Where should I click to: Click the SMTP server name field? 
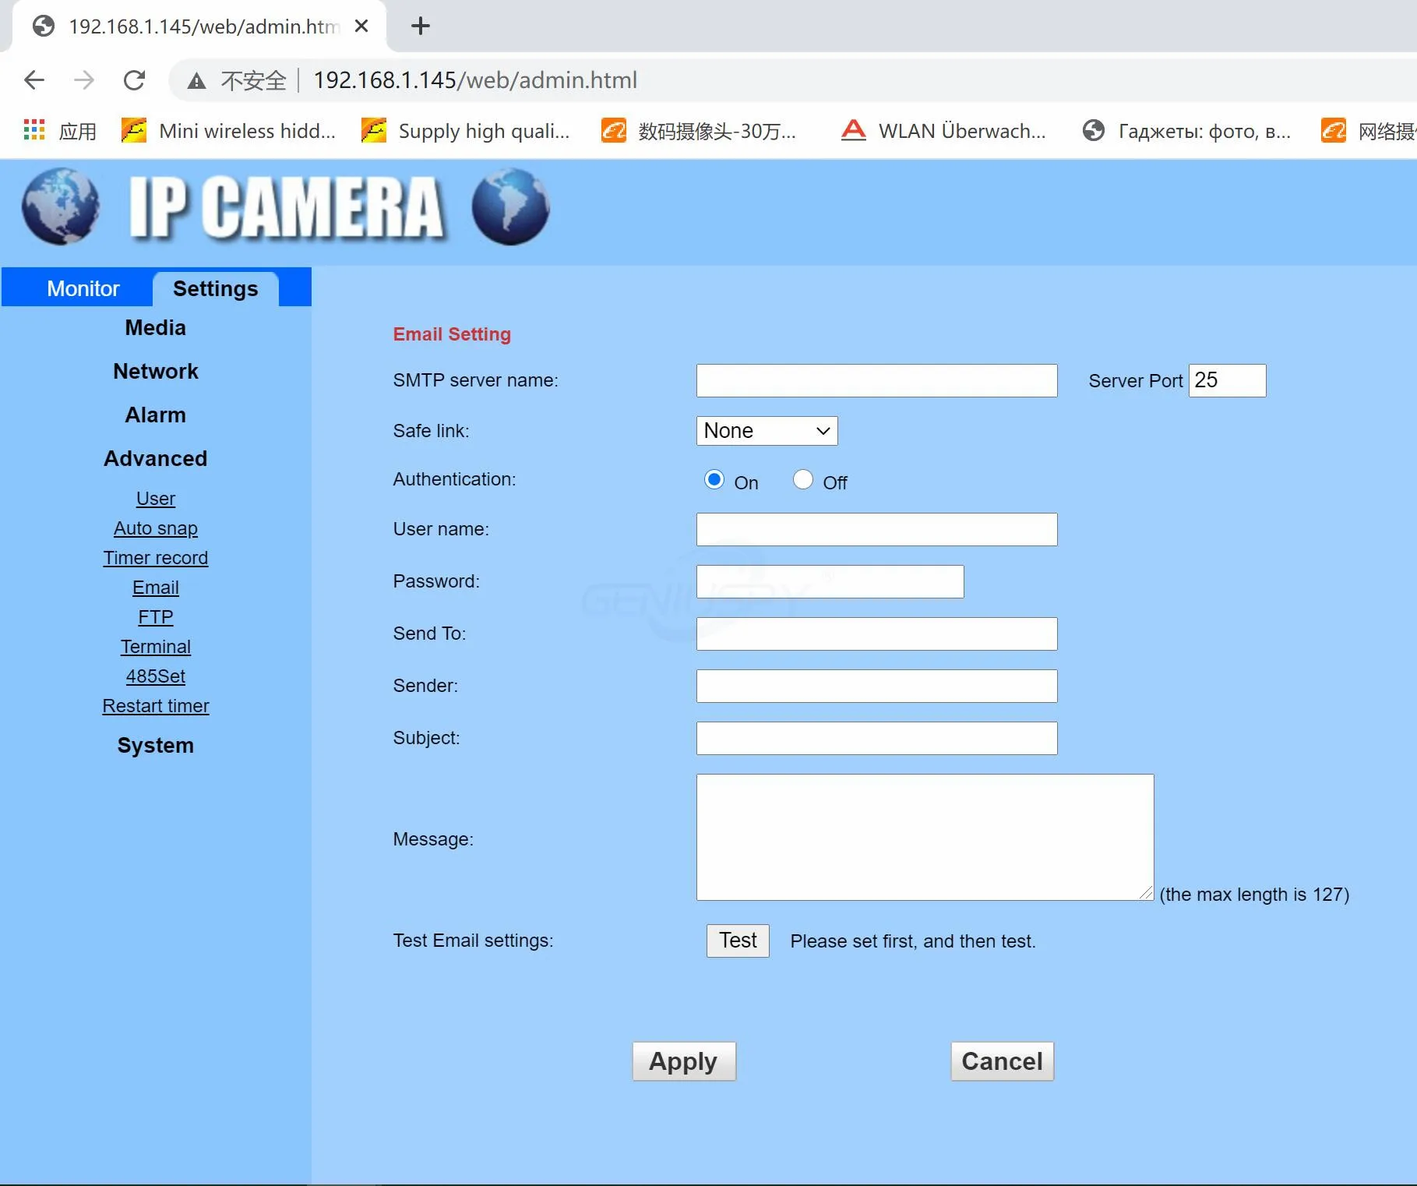876,381
